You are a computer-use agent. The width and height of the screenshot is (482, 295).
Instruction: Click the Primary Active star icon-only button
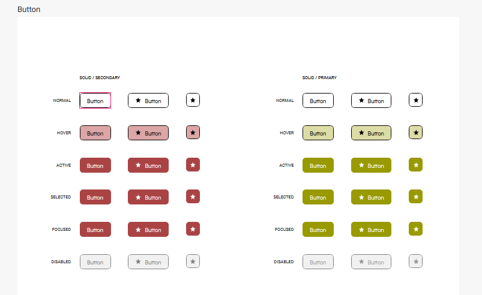point(415,164)
